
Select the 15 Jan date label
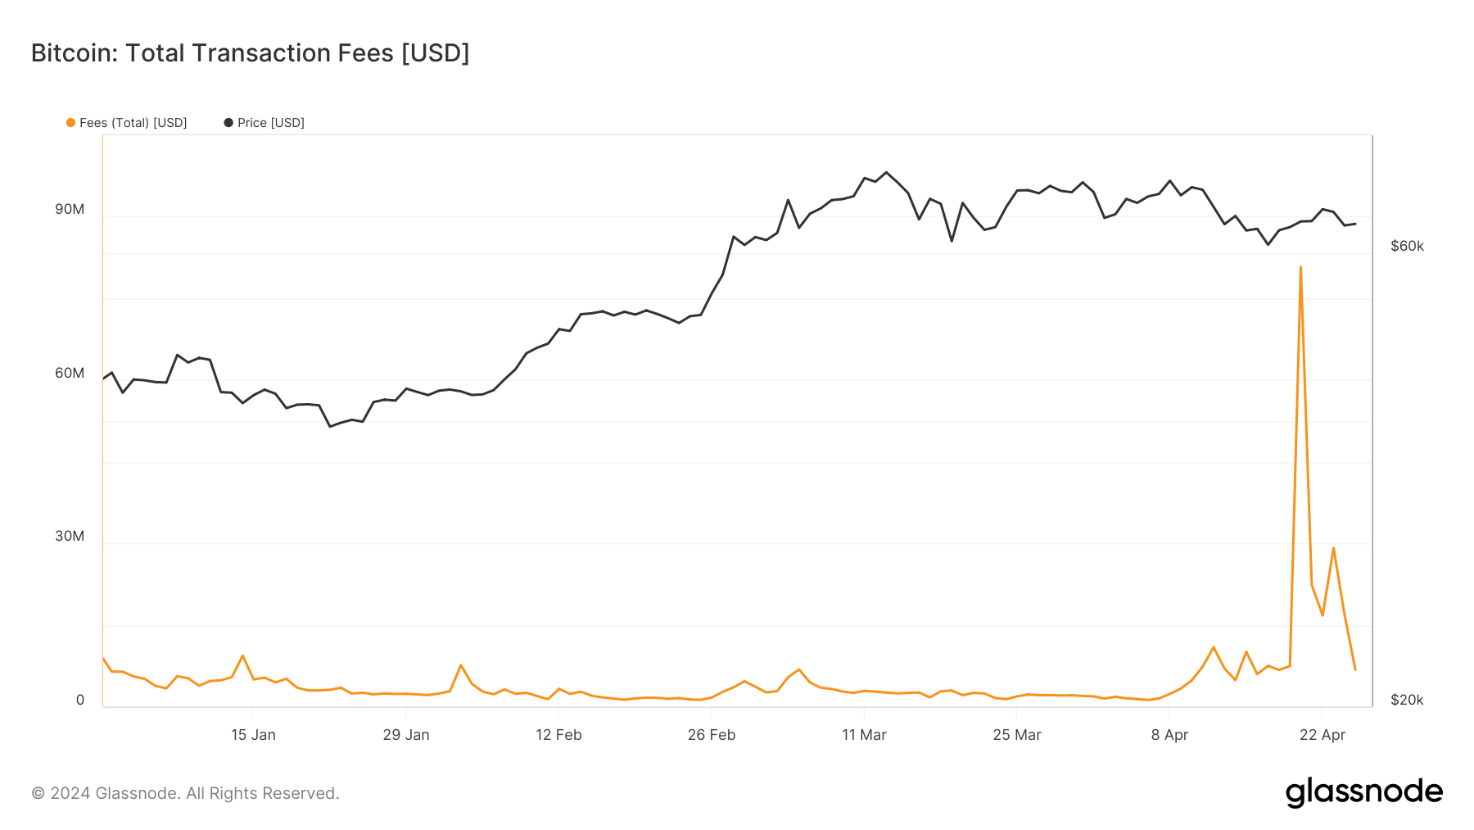pos(253,735)
